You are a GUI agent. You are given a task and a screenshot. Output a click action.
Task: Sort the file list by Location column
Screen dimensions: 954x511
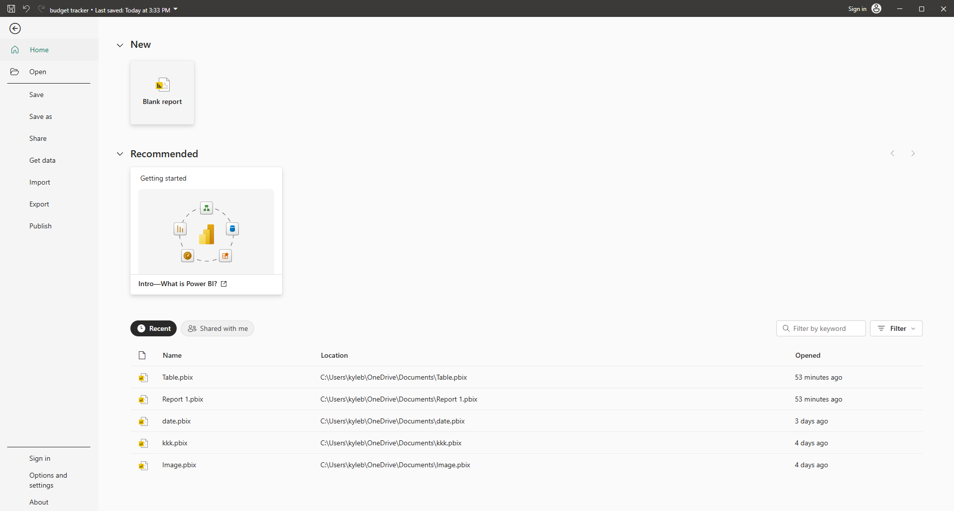pos(334,355)
